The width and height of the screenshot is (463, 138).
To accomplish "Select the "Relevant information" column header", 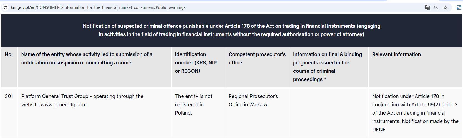I will (x=396, y=54).
